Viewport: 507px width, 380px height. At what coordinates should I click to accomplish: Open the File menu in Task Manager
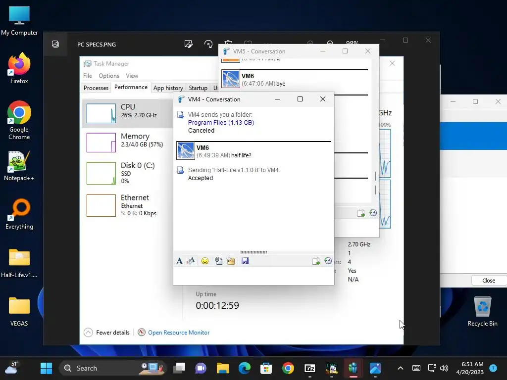(x=88, y=76)
